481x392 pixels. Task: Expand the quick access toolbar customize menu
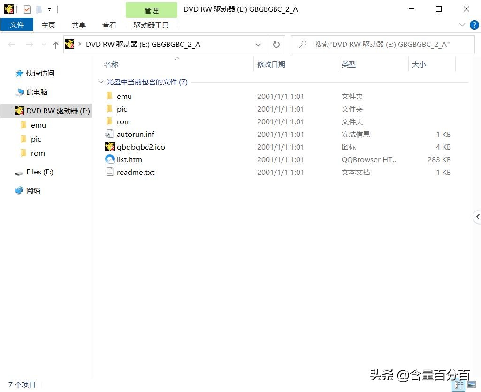point(49,8)
